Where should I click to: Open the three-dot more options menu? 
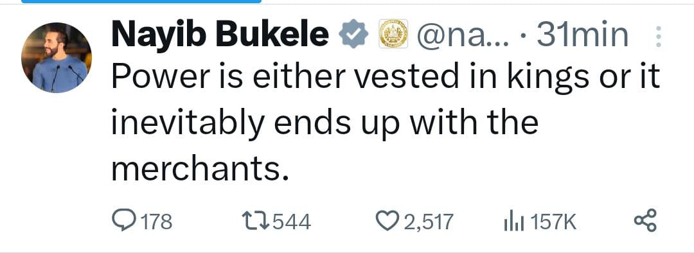tap(658, 37)
